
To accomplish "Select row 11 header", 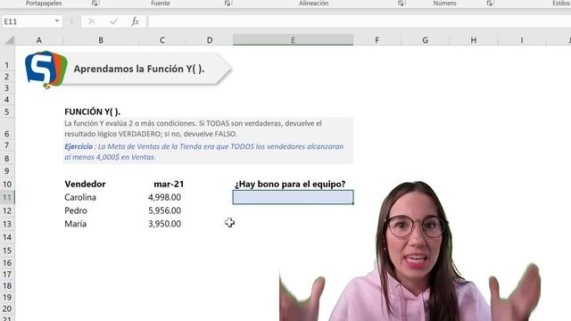I will coord(7,198).
